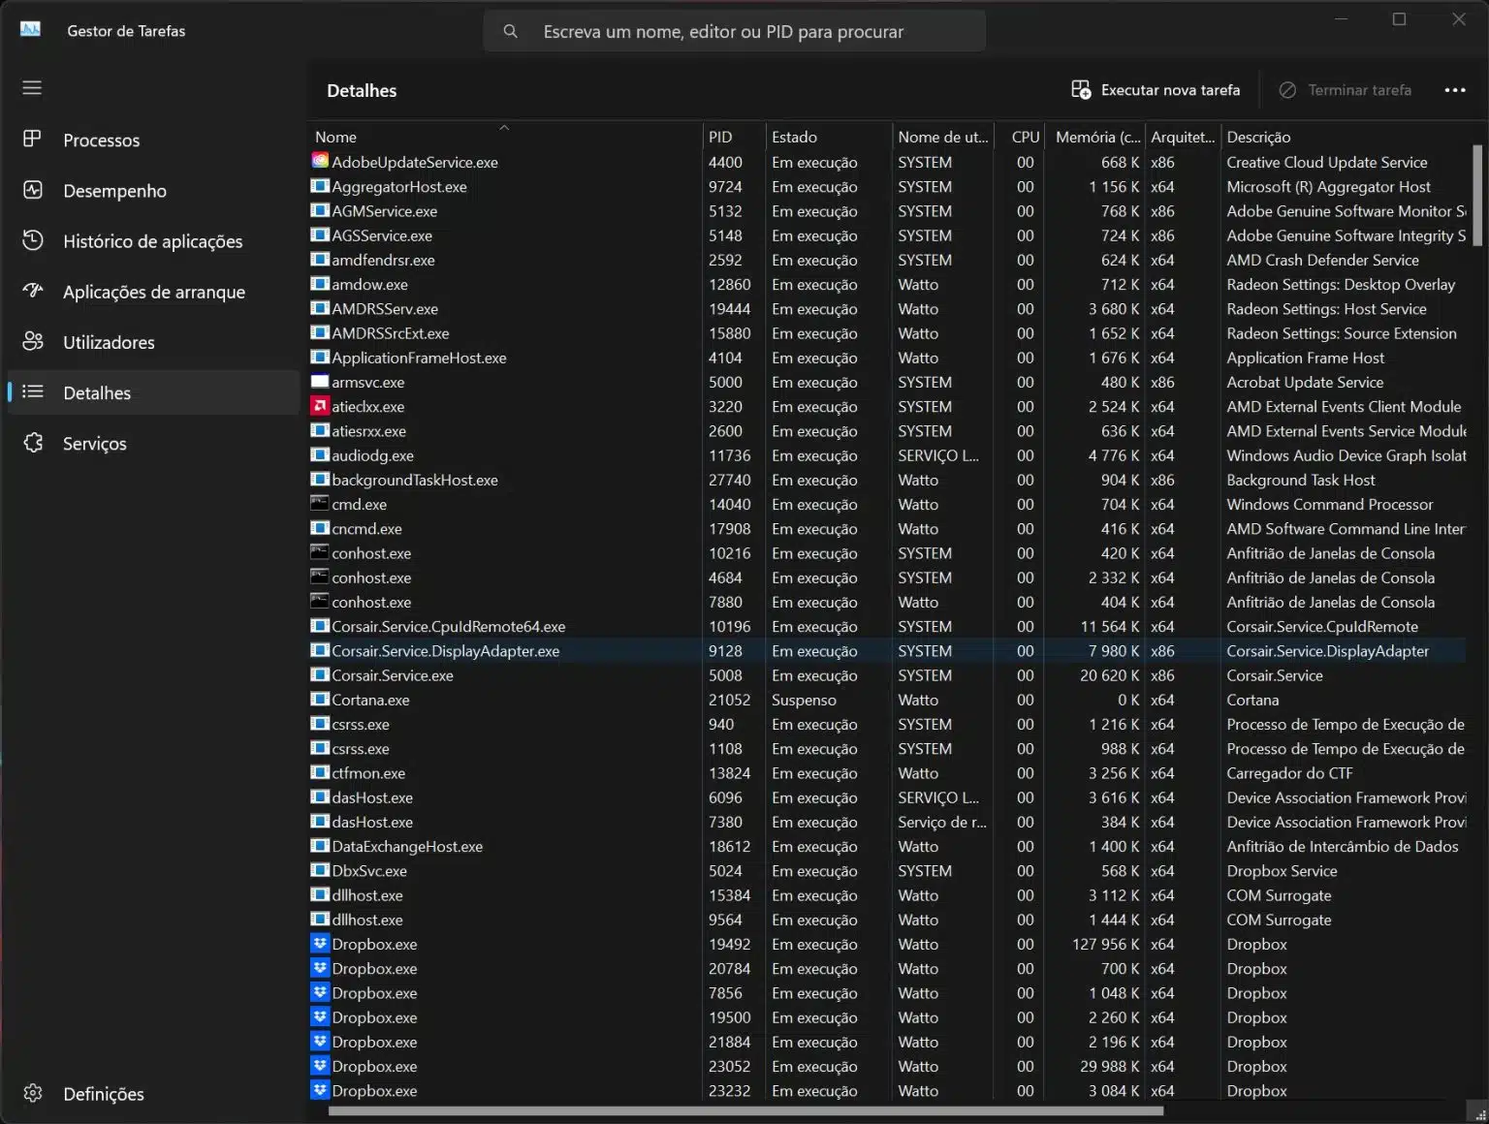The width and height of the screenshot is (1489, 1124).
Task: Click the cmd.exe console icon
Action: [320, 503]
